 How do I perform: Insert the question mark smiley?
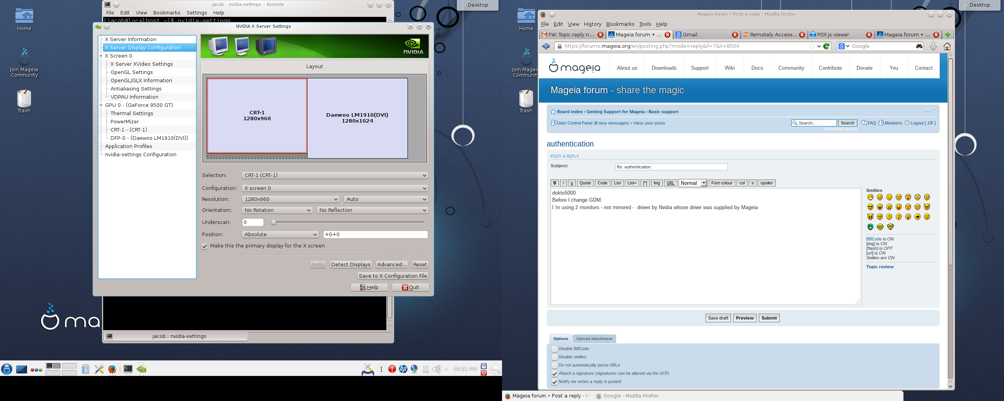pos(899,217)
